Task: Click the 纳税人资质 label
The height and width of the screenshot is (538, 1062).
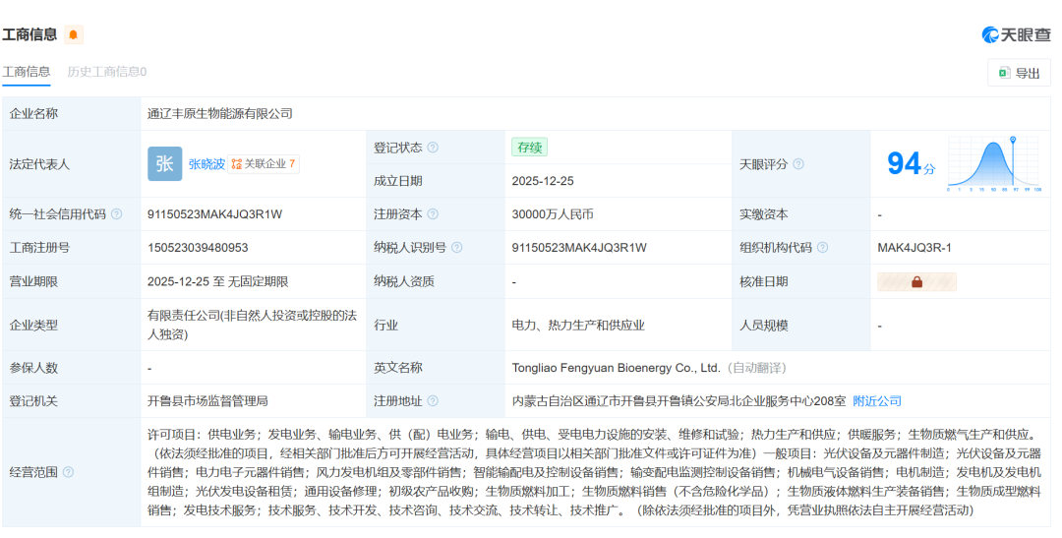Action: coord(404,282)
